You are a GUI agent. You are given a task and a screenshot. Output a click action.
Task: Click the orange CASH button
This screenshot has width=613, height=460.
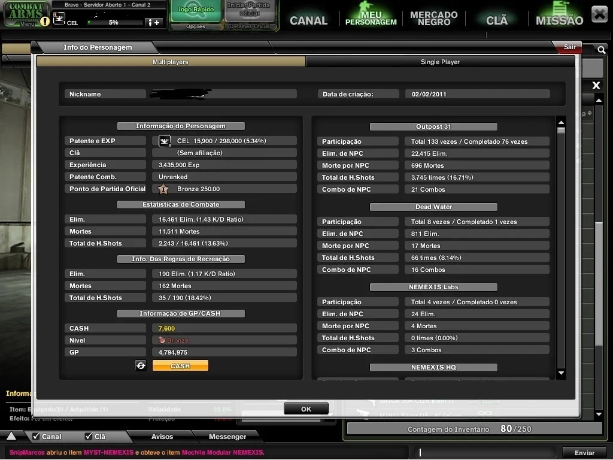coord(180,366)
